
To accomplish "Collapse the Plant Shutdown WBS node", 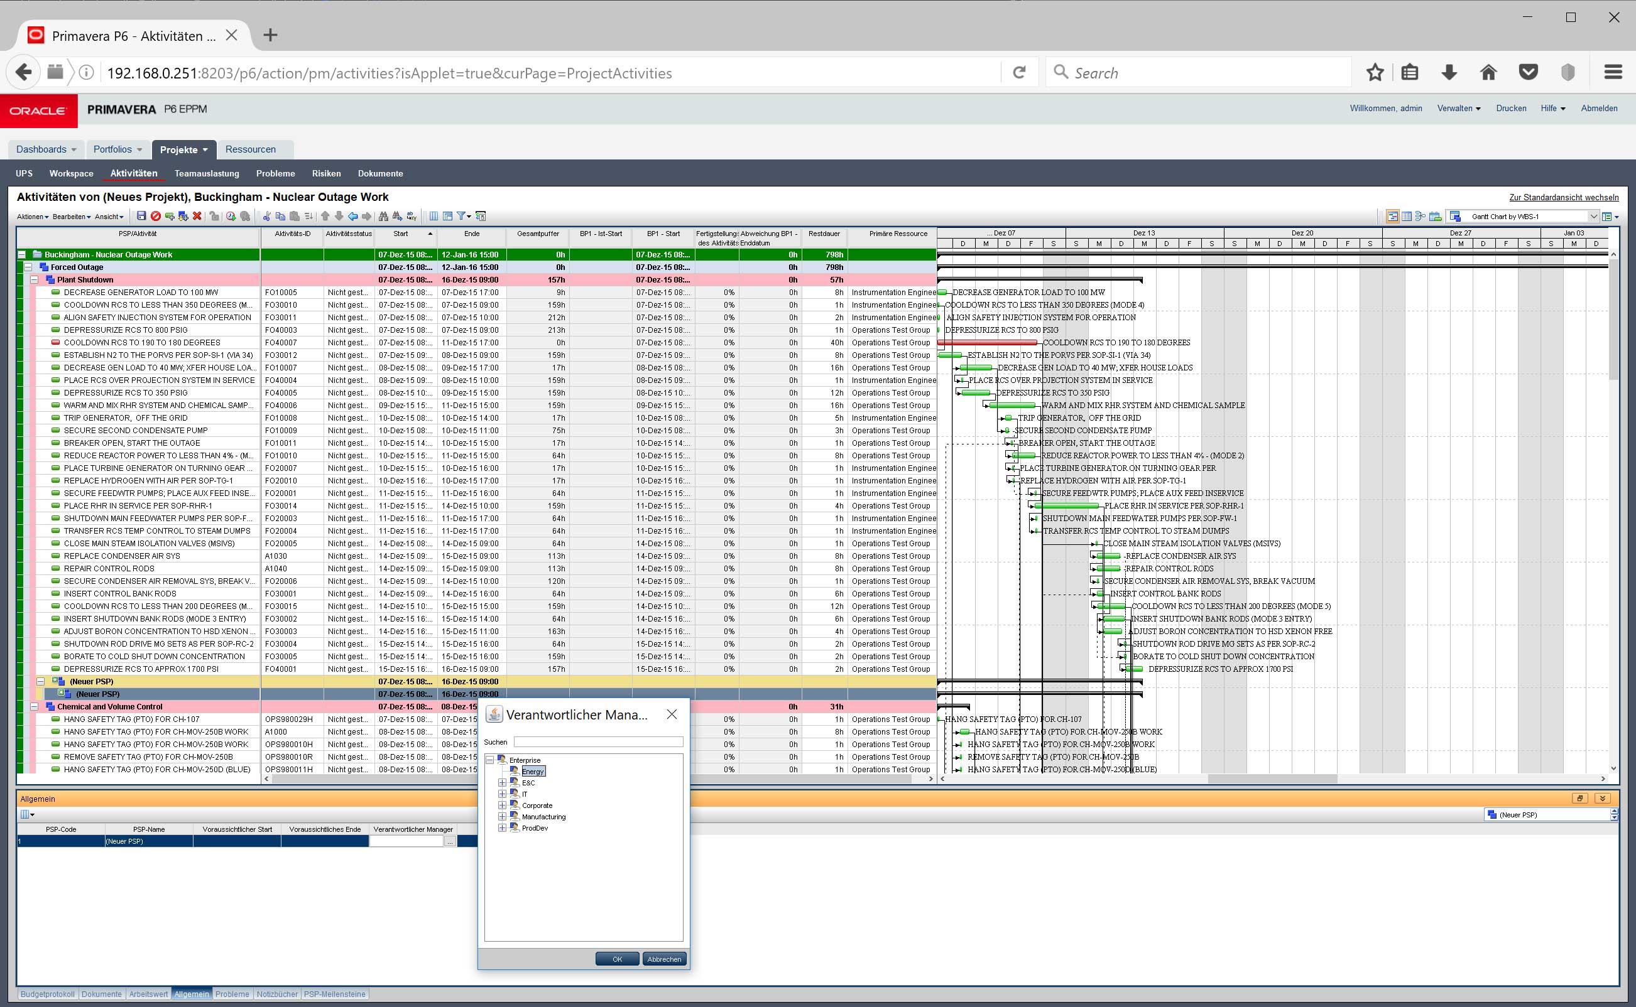I will tap(35, 280).
